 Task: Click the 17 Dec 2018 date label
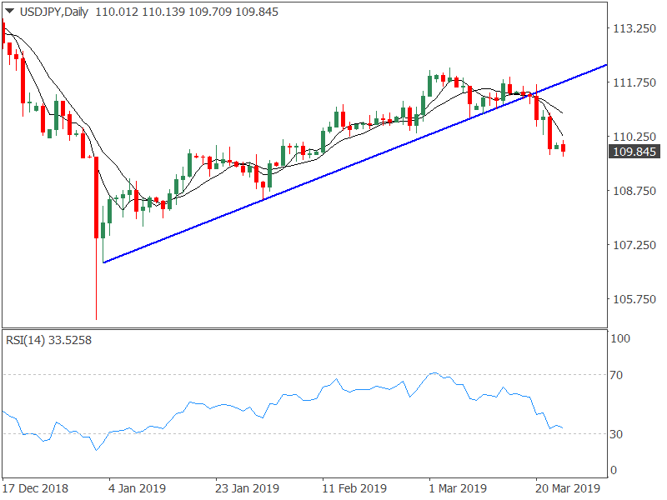click(35, 487)
